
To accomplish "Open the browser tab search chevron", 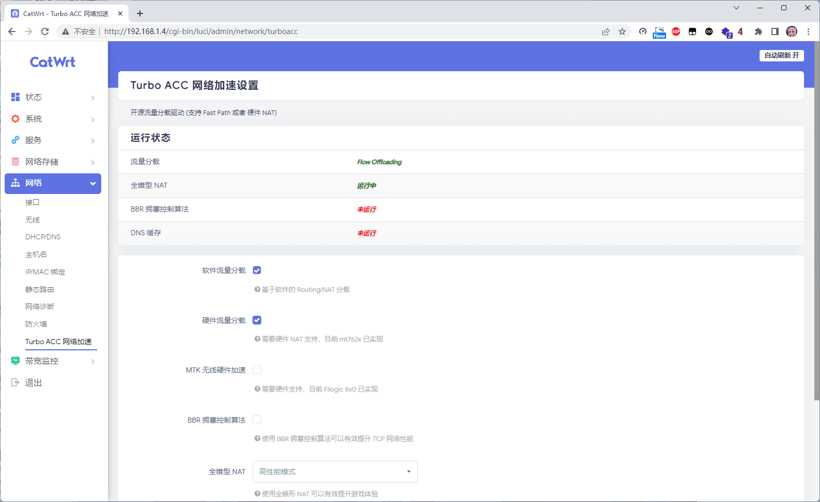I will coord(736,8).
